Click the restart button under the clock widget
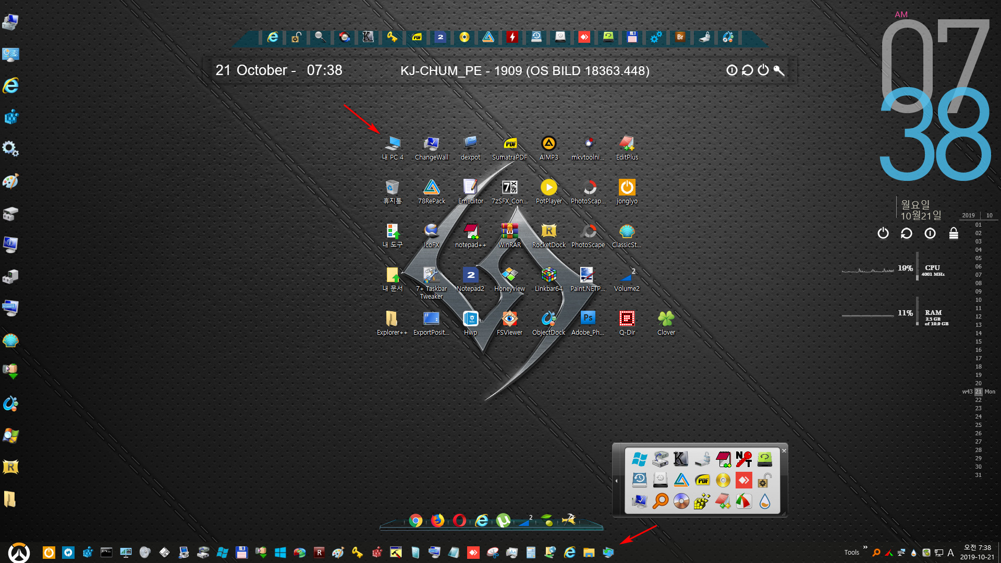 (x=906, y=233)
